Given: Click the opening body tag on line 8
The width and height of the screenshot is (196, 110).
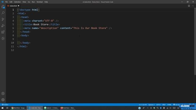Looking at the screenshot, I should [24, 35].
